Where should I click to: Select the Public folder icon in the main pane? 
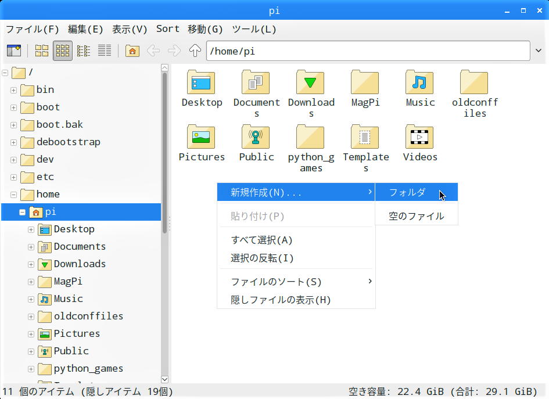point(256,137)
